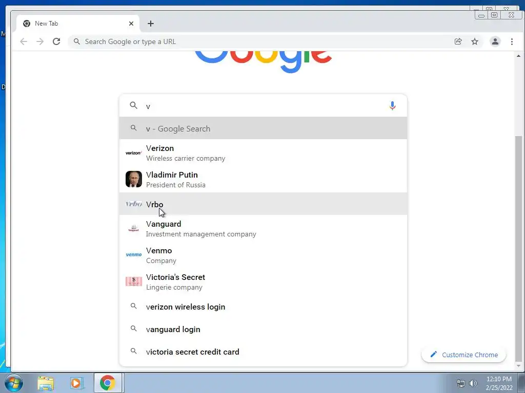Open Chrome three-dot menu
This screenshot has width=525, height=393.
pos(512,41)
